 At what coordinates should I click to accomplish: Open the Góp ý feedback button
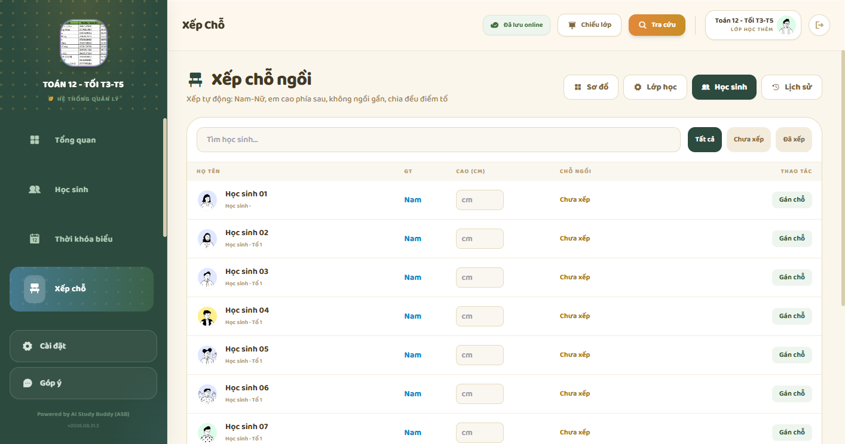[83, 383]
